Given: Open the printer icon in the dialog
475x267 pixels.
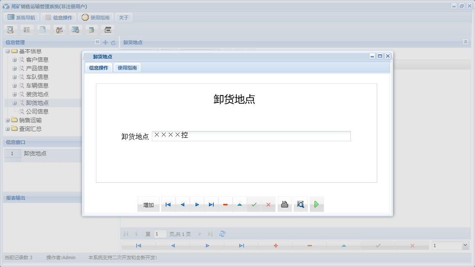Looking at the screenshot, I should click(284, 204).
